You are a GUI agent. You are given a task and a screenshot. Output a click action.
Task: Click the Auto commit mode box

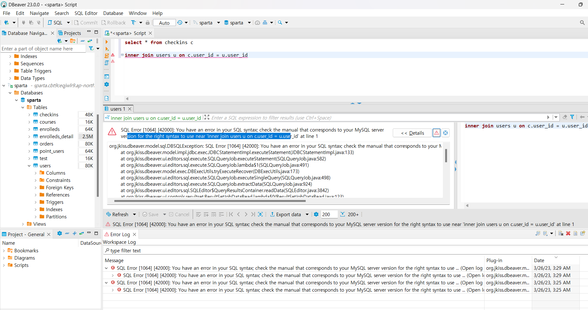(164, 23)
